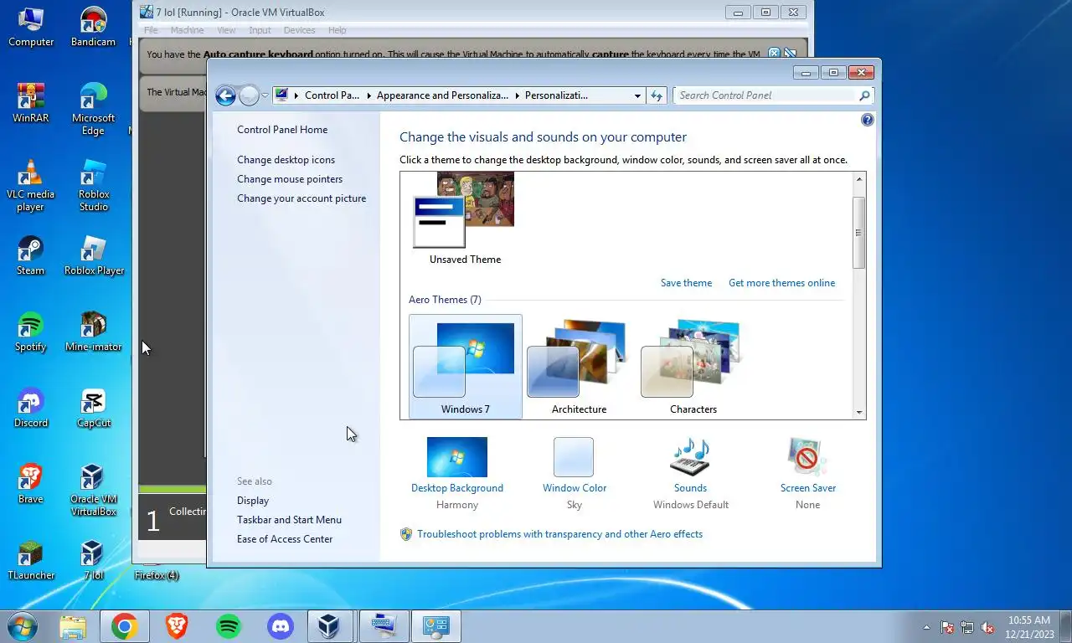Click 'Control Pa...' breadcrumb segment
The width and height of the screenshot is (1072, 643).
332,95
